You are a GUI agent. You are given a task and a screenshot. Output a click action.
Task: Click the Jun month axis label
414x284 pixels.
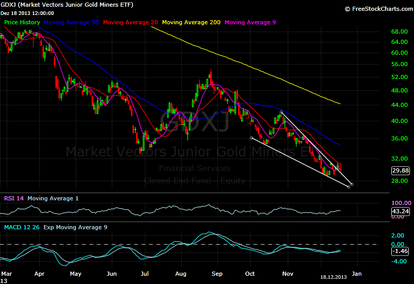[x=112, y=274]
